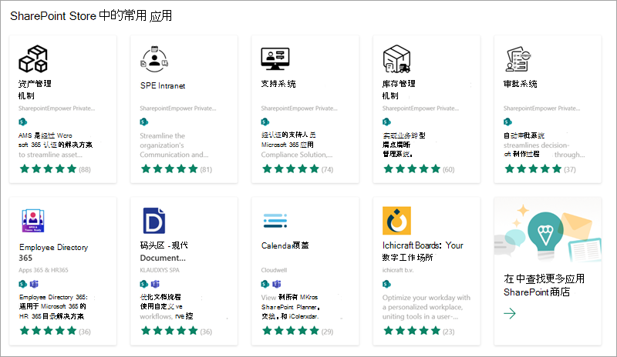The height and width of the screenshot is (357, 617).
Task: Open Employee Directory 365 title
Action: click(x=53, y=252)
